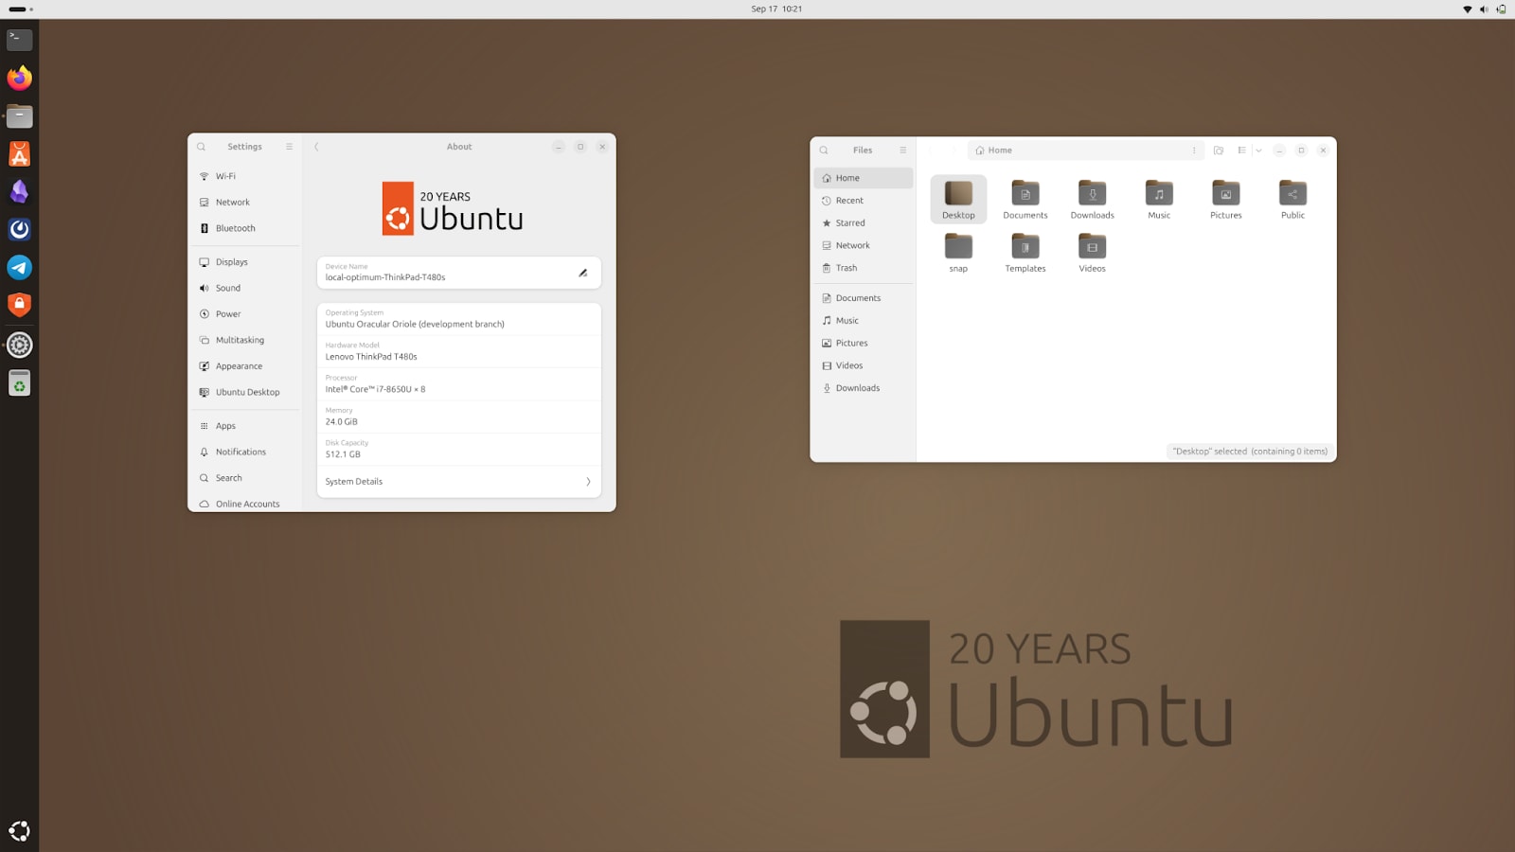The image size is (1515, 852).
Task: Navigate back from the About page
Action: [x=316, y=147]
